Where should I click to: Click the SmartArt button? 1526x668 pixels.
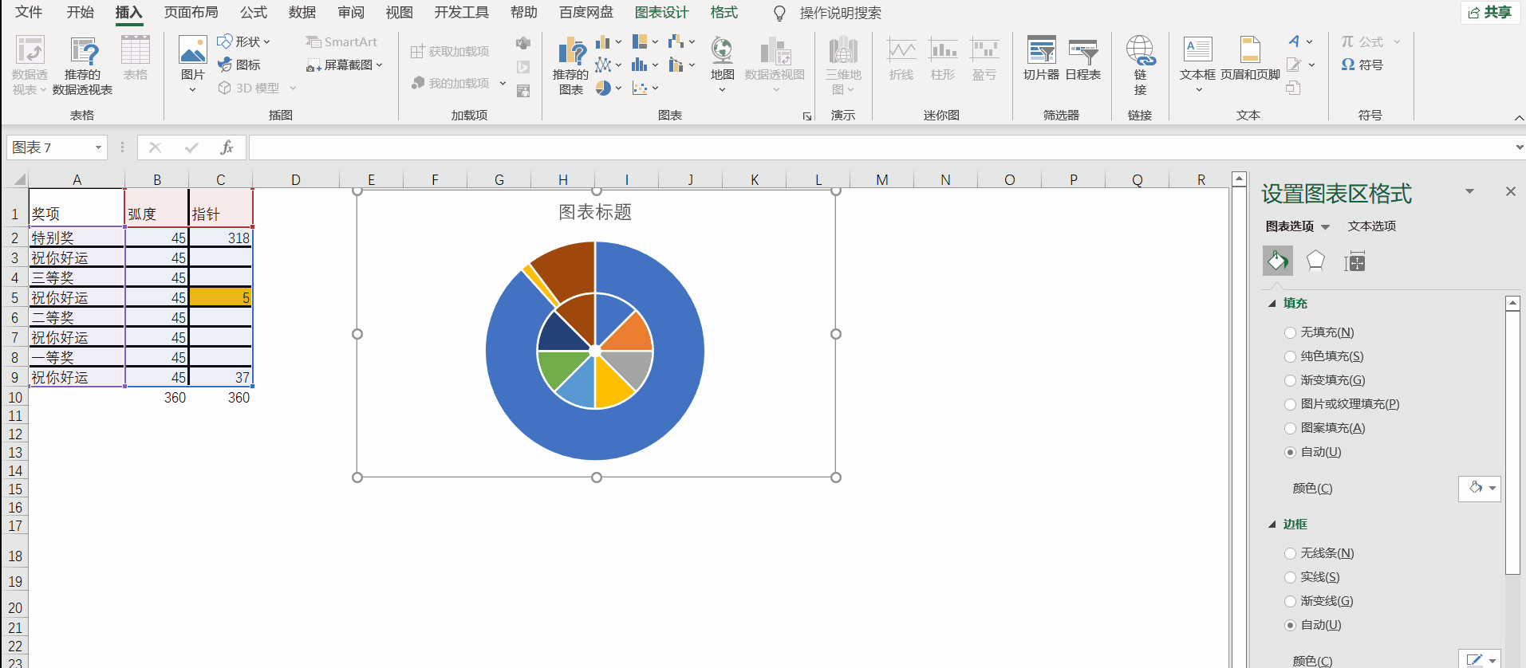coord(341,41)
